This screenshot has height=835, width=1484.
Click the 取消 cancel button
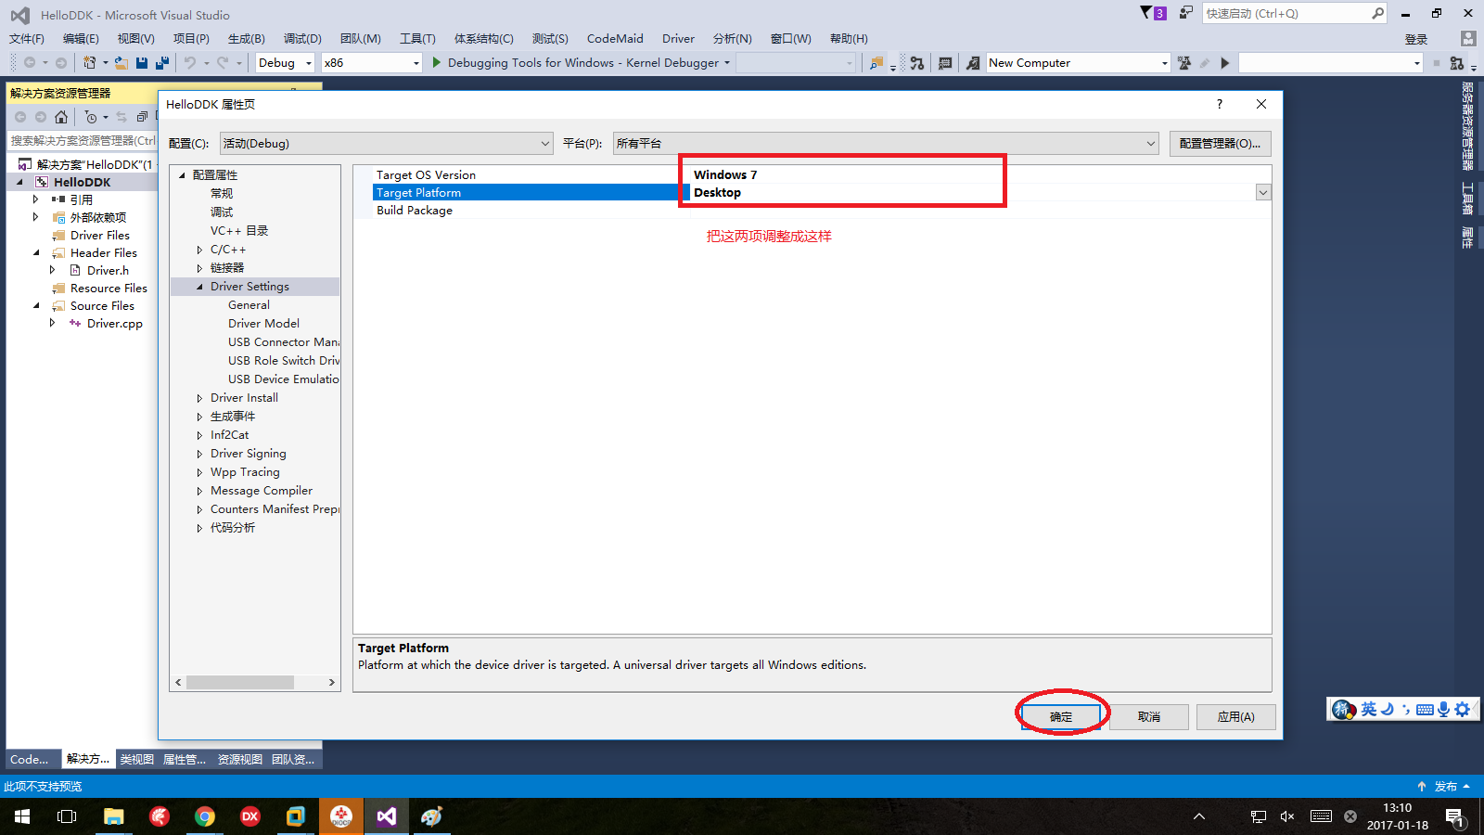(x=1149, y=716)
